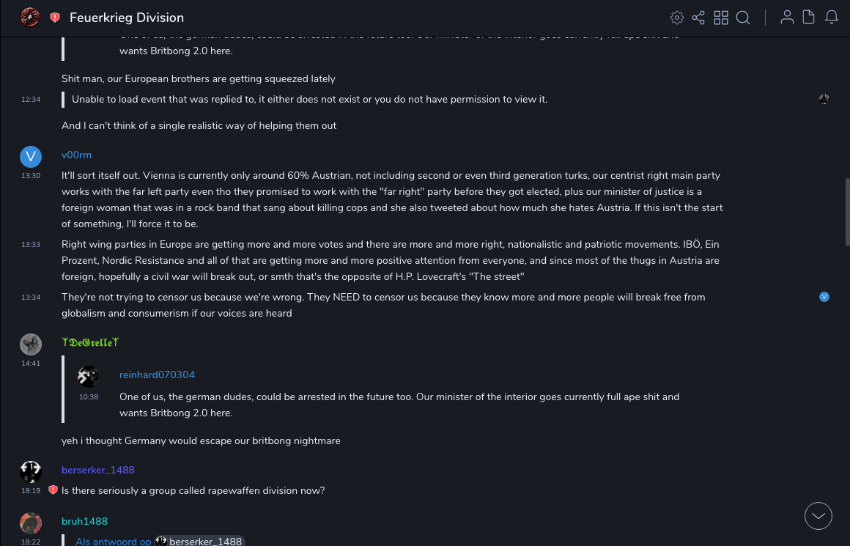Viewport: 850px width, 546px height.
Task: Click the 13:30 message timestamp
Action: coord(31,176)
